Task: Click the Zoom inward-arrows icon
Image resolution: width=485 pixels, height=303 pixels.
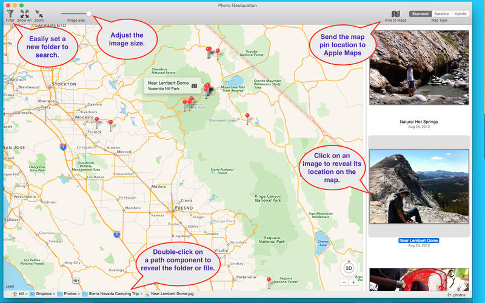Action: [x=39, y=13]
